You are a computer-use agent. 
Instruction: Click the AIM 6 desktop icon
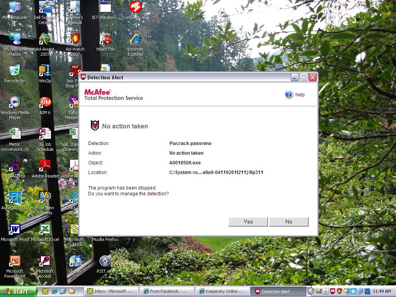45,106
